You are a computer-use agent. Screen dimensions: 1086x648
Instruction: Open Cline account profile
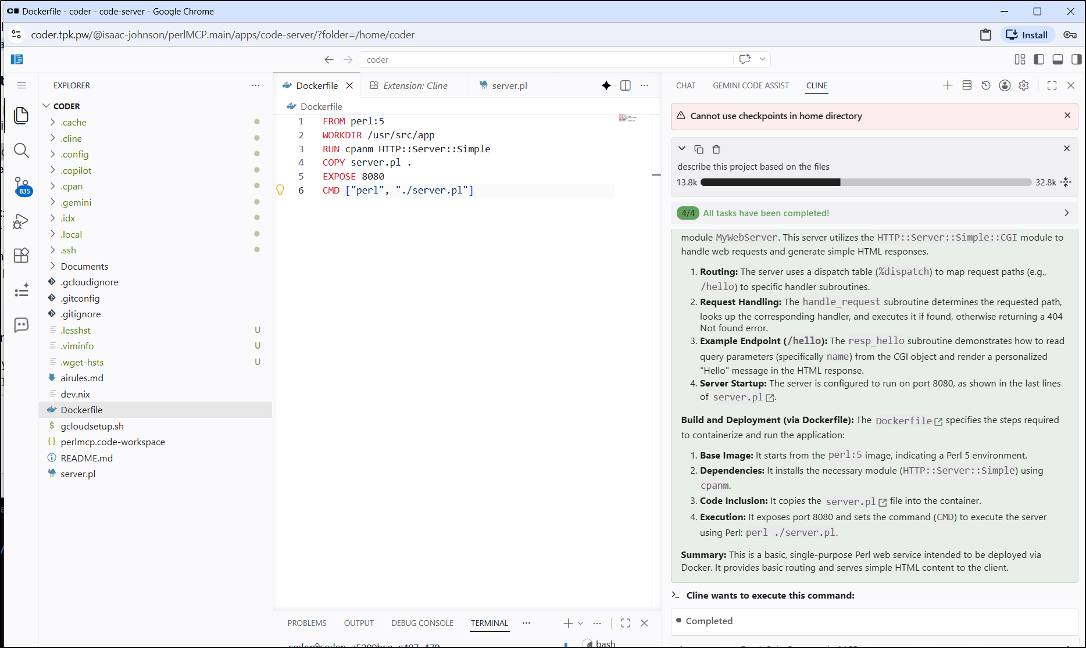[1005, 85]
